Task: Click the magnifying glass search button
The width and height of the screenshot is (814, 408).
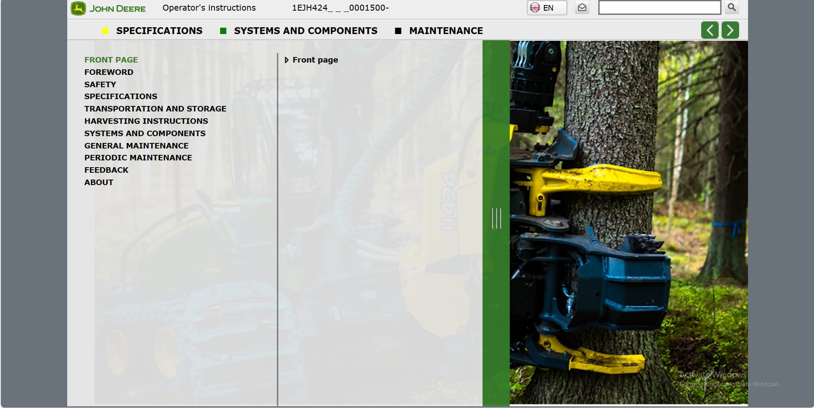Action: (x=732, y=7)
